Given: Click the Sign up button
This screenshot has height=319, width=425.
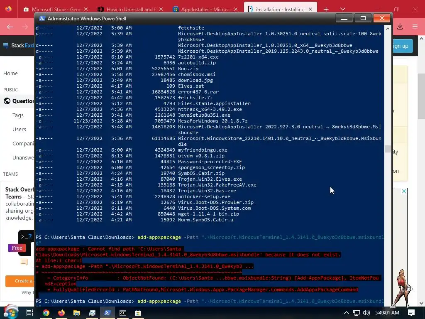Looking at the screenshot, I should click(402, 46).
